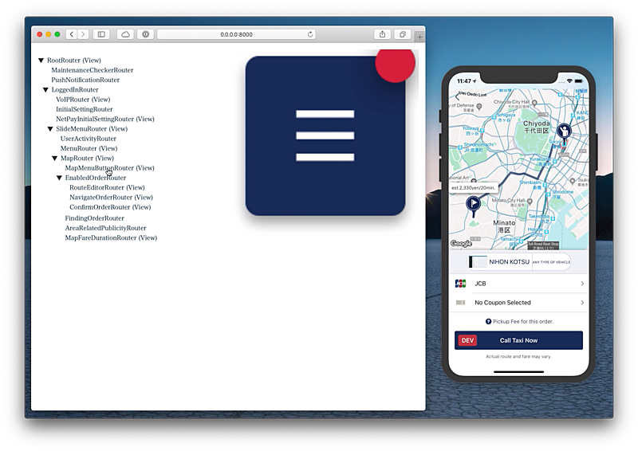Select MaintenanceCheckerRouter in the tree
Viewport: 638px width, 451px height.
(93, 70)
